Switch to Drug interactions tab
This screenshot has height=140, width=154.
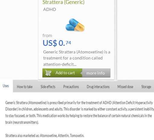coord(98,87)
